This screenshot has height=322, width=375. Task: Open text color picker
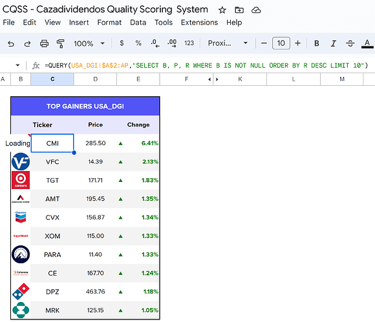coord(367,44)
